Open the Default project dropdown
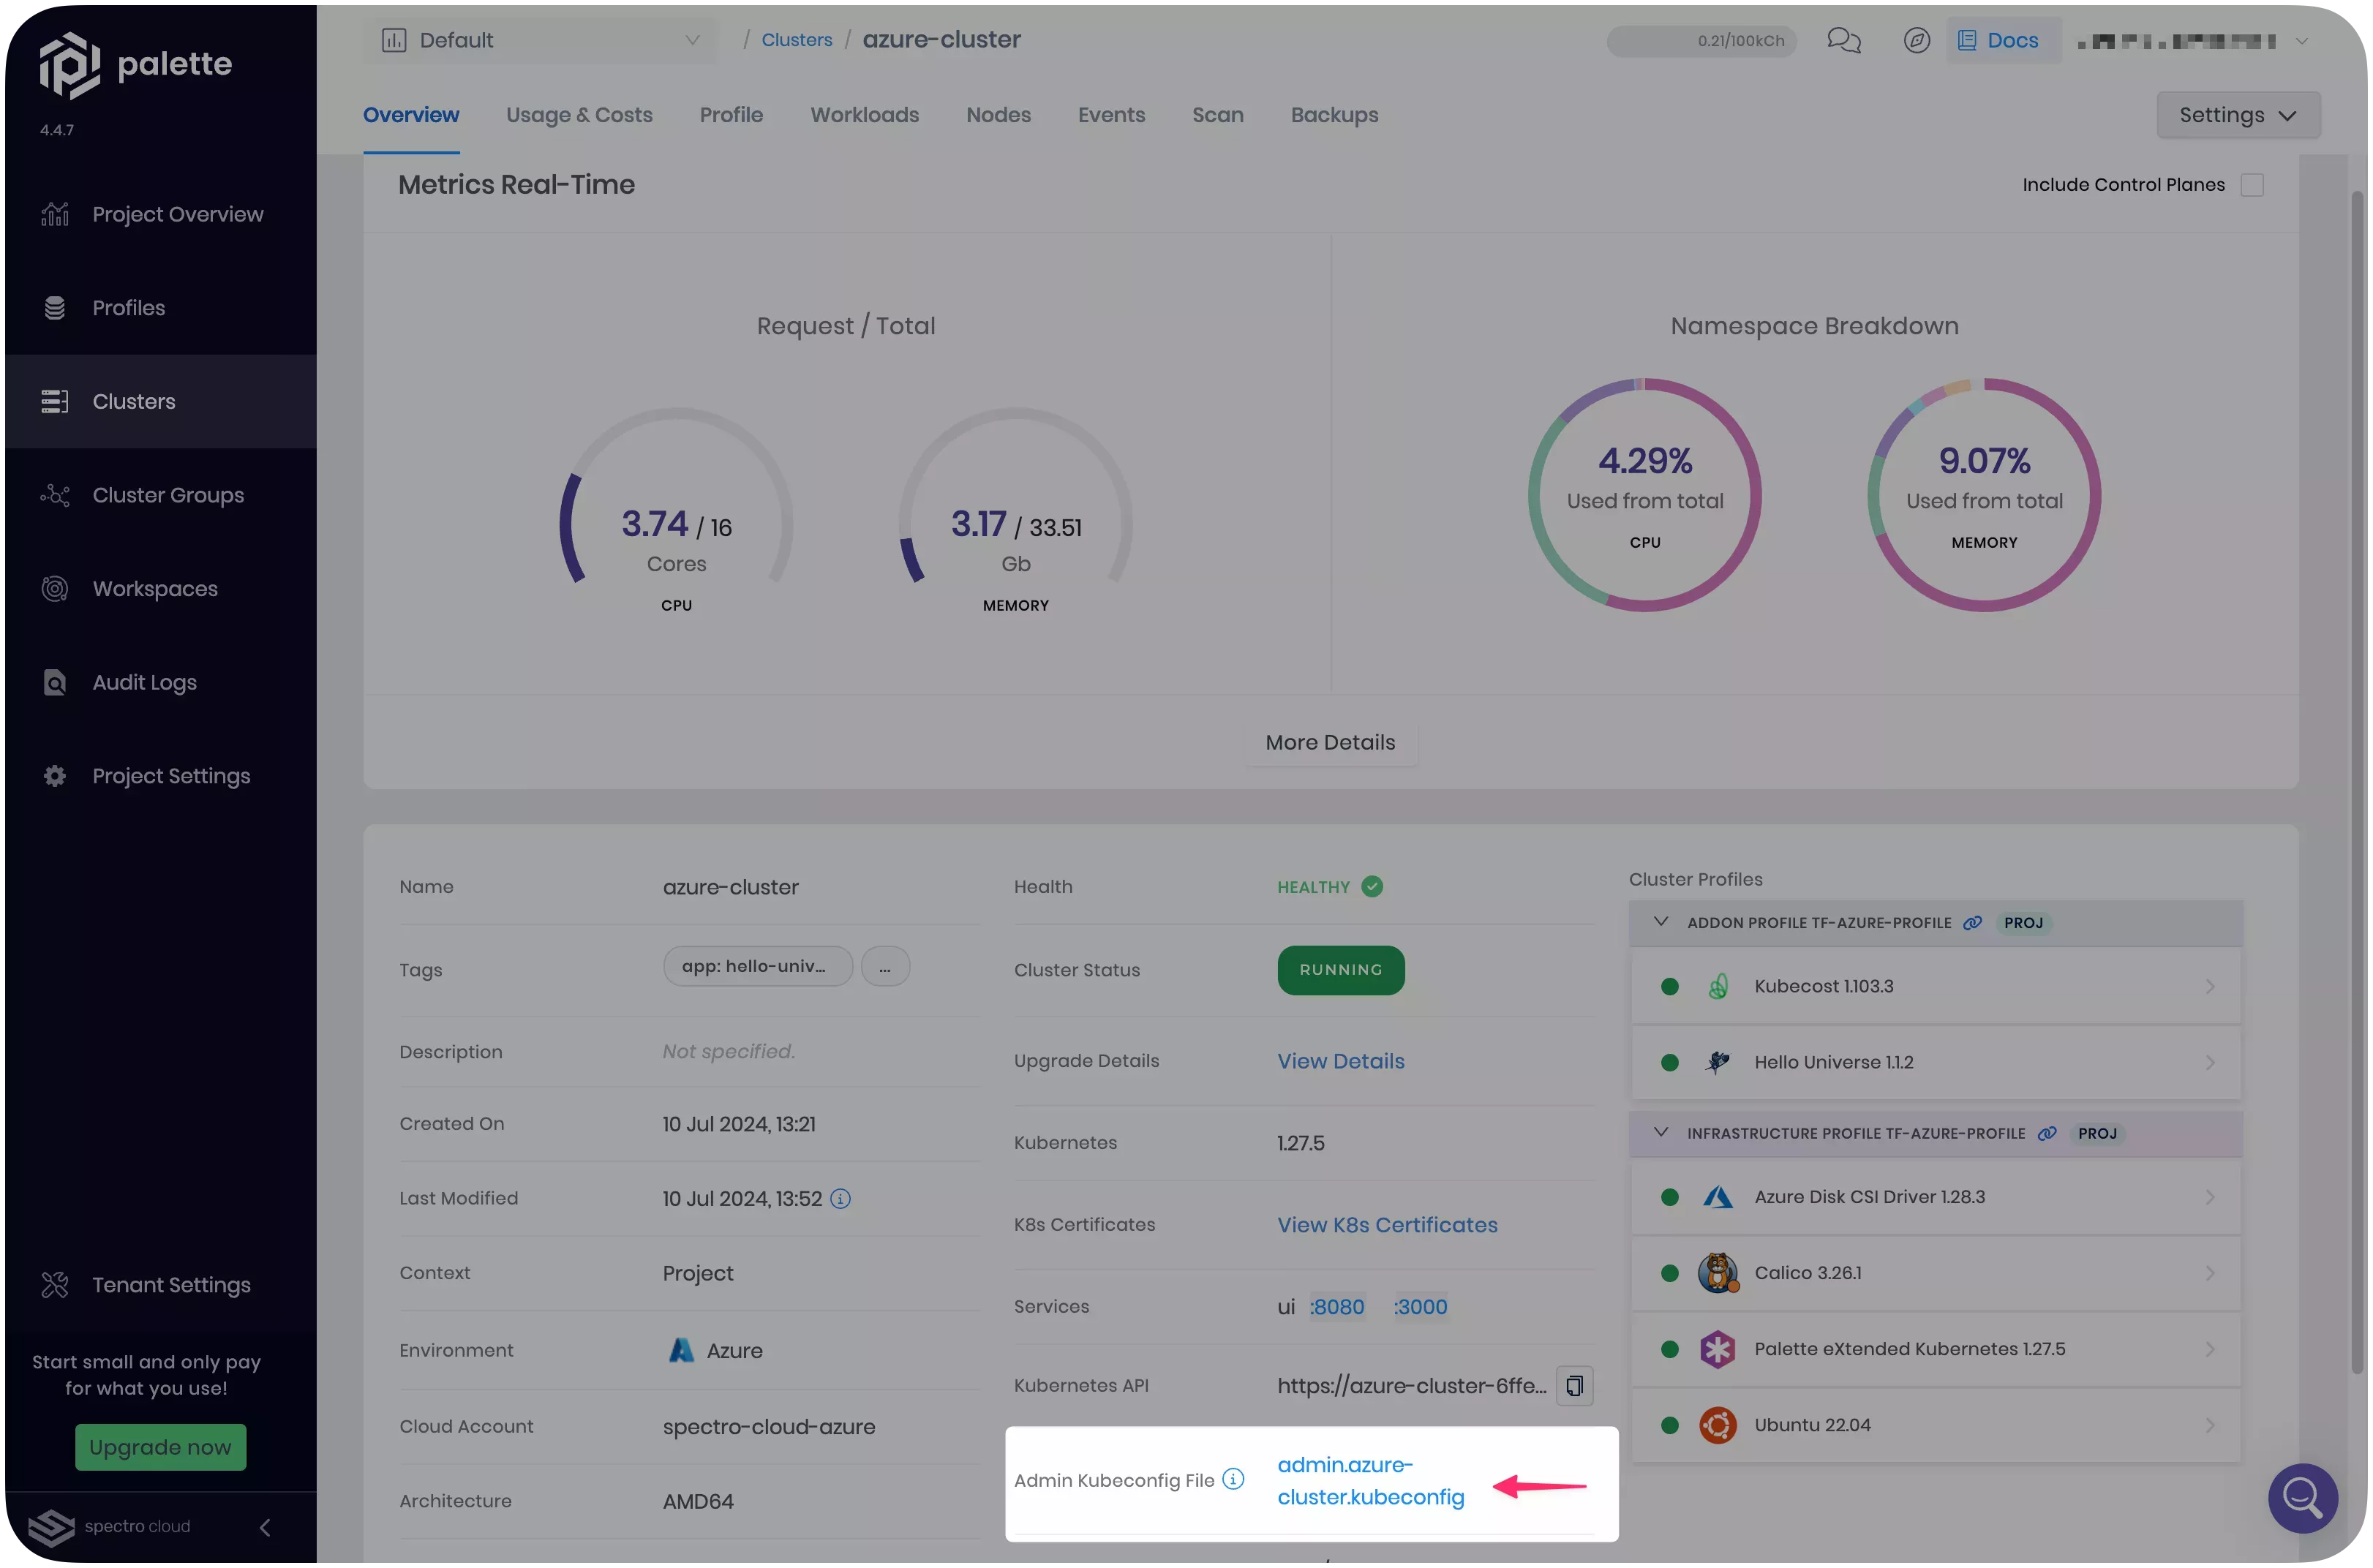Image resolution: width=2373 pixels, height=1568 pixels. coord(540,40)
